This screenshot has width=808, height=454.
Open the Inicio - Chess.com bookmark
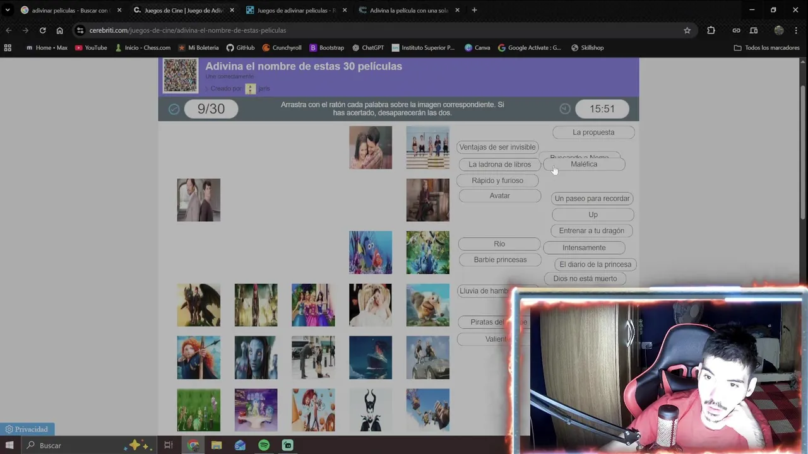pos(143,47)
